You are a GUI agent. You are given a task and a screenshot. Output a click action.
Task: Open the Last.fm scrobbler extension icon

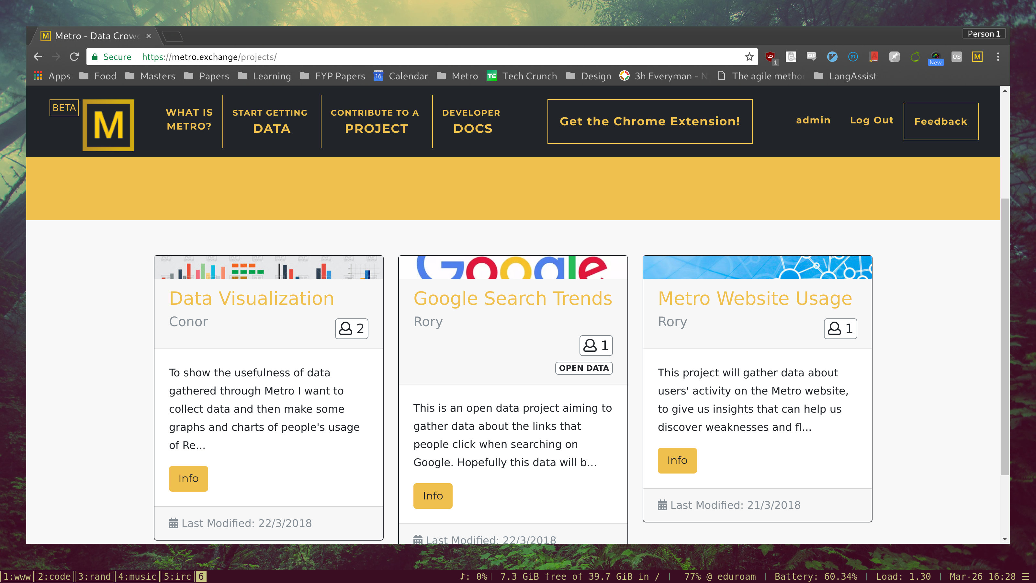pos(956,57)
